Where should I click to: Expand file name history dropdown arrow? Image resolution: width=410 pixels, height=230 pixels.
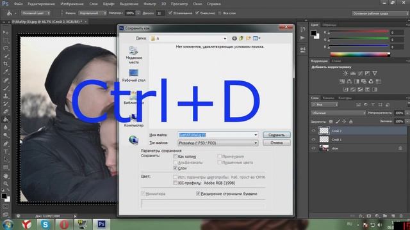click(x=256, y=135)
